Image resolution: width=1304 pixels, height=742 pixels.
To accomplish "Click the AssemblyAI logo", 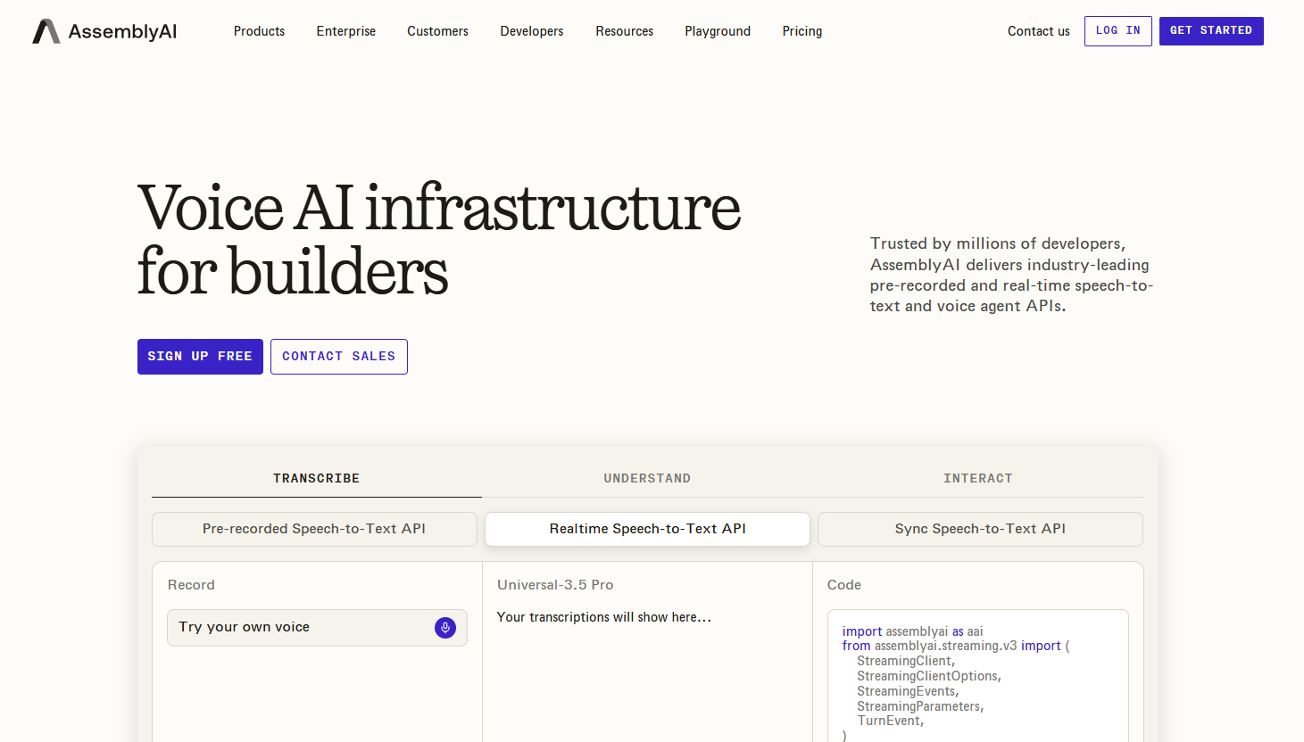I will (x=104, y=31).
